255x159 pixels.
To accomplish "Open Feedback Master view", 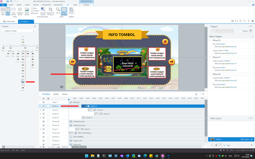I will (20, 11).
